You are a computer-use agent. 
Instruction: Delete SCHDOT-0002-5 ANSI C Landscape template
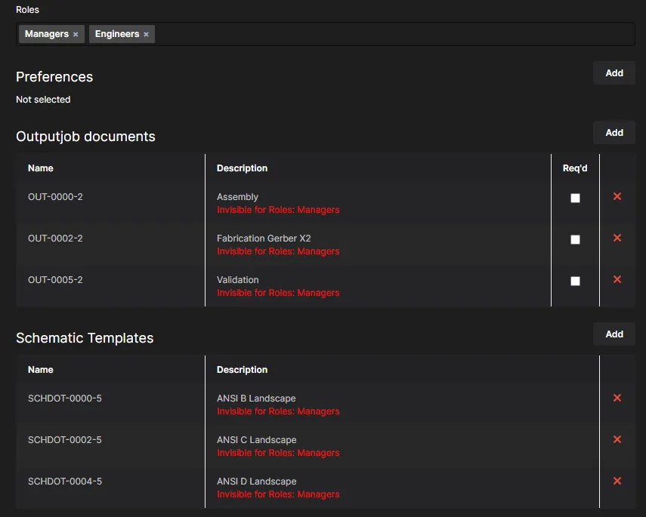coord(617,439)
